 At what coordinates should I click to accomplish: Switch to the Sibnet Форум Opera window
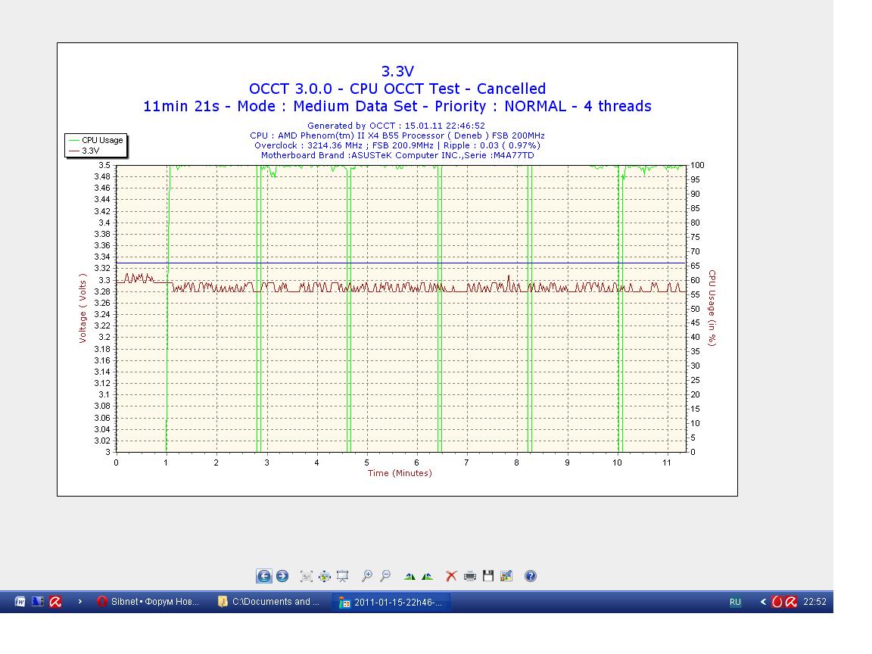click(x=148, y=602)
